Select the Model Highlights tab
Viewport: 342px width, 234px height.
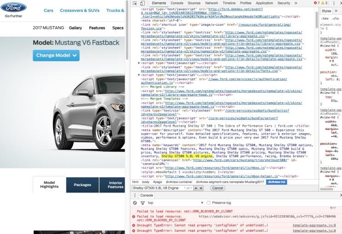(49, 185)
